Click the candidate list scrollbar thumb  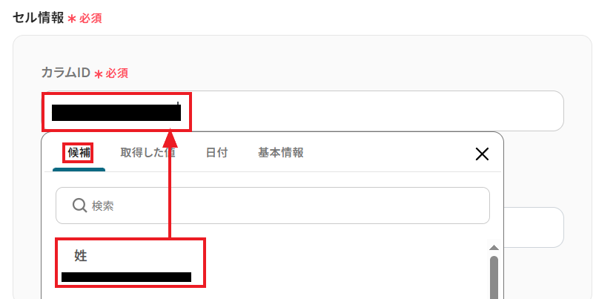coord(494,277)
